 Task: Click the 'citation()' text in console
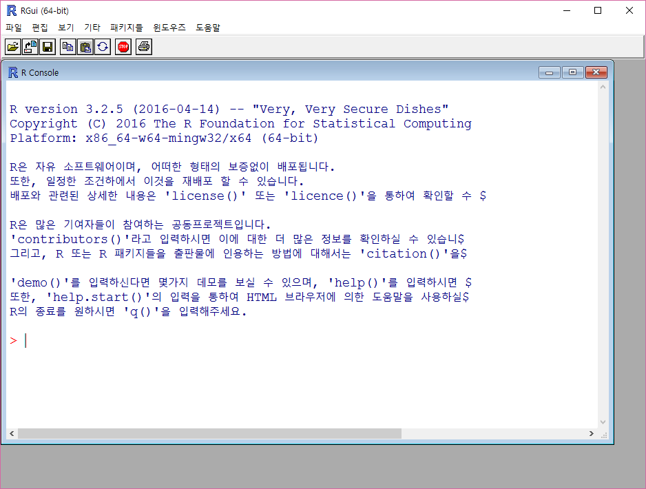404,253
